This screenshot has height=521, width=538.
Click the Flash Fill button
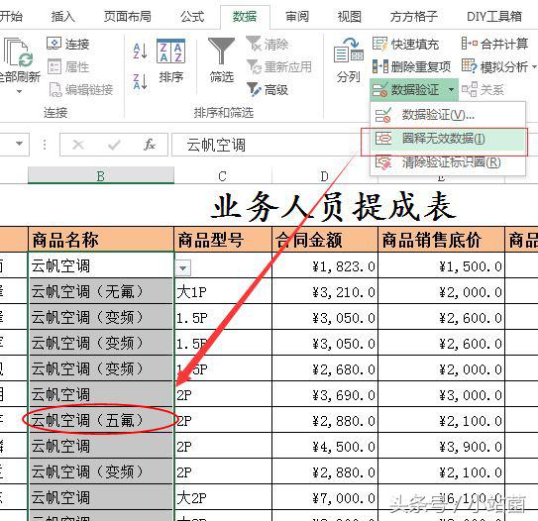tap(405, 44)
